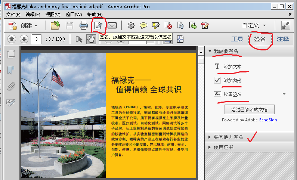Click the sticky note comment icon
297x180 pixels.
(143, 25)
